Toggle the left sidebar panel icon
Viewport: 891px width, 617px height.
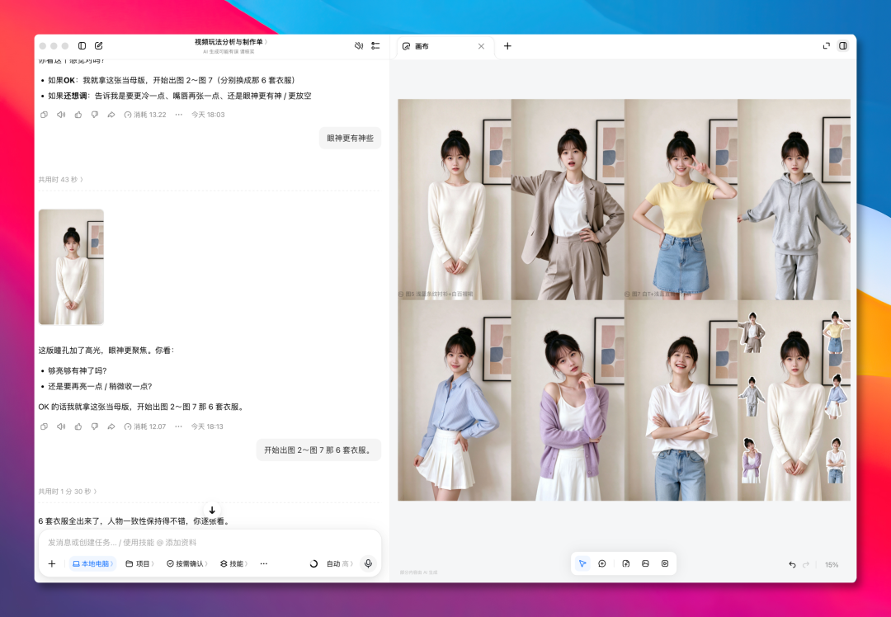point(82,45)
